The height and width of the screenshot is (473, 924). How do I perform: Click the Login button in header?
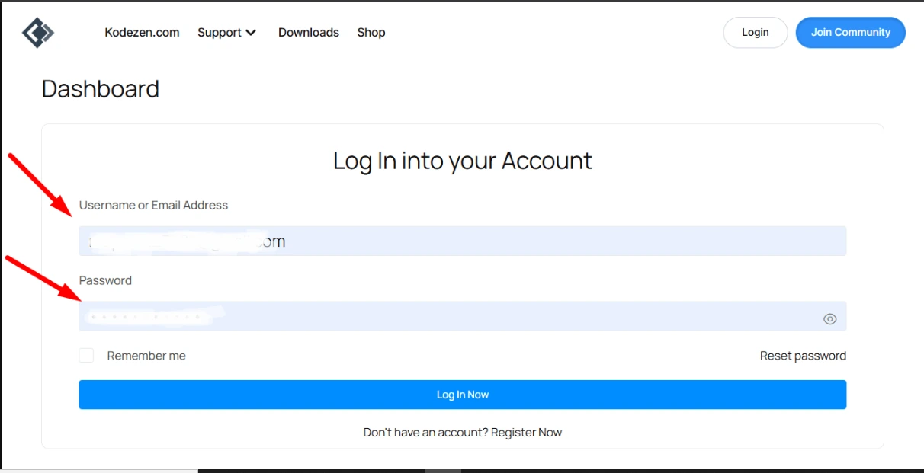point(756,32)
